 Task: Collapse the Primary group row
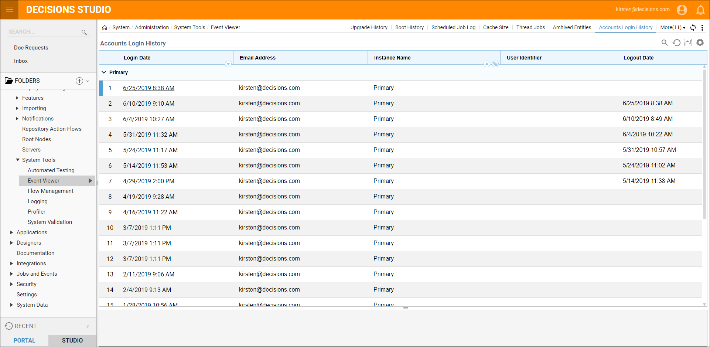tap(104, 72)
